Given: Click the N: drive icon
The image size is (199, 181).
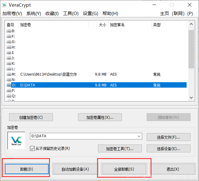Looking at the screenshot, I should [9, 80].
